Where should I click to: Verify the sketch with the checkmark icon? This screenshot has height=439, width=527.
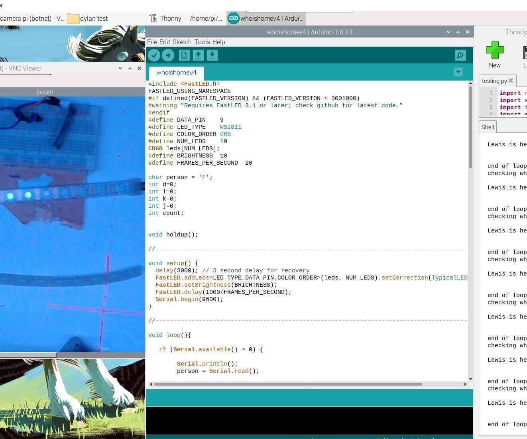tap(154, 55)
